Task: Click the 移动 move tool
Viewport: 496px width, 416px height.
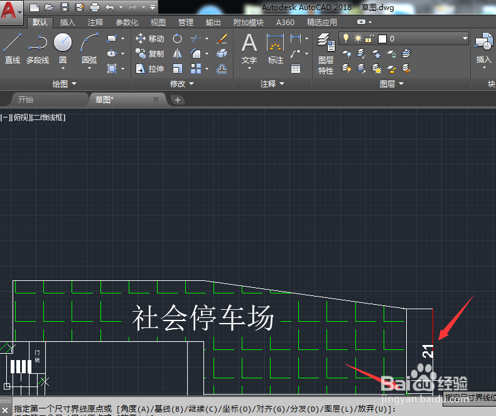Action: coord(149,38)
